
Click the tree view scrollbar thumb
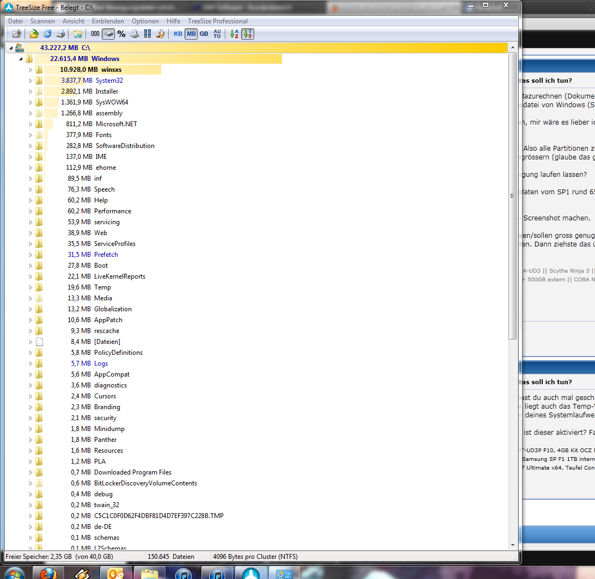click(x=513, y=196)
